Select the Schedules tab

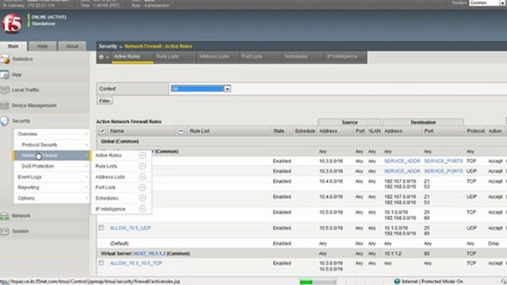tap(303, 56)
